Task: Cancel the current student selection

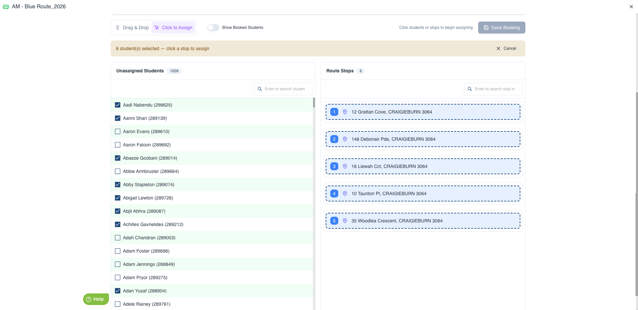Action: (506, 48)
